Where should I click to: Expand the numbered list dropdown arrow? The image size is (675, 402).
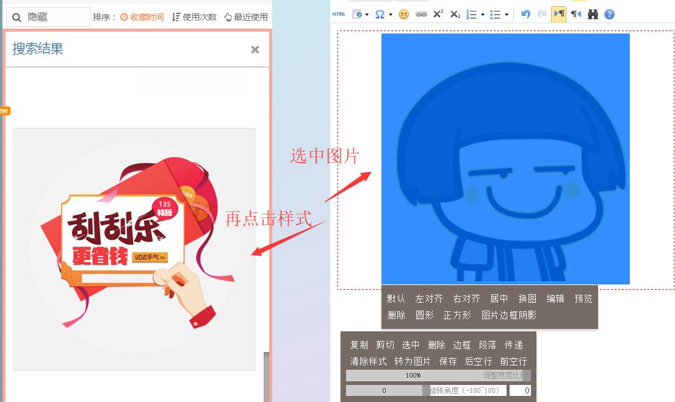coord(483,15)
